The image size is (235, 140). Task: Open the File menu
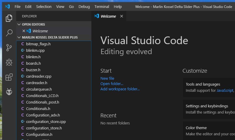pos(17,6)
